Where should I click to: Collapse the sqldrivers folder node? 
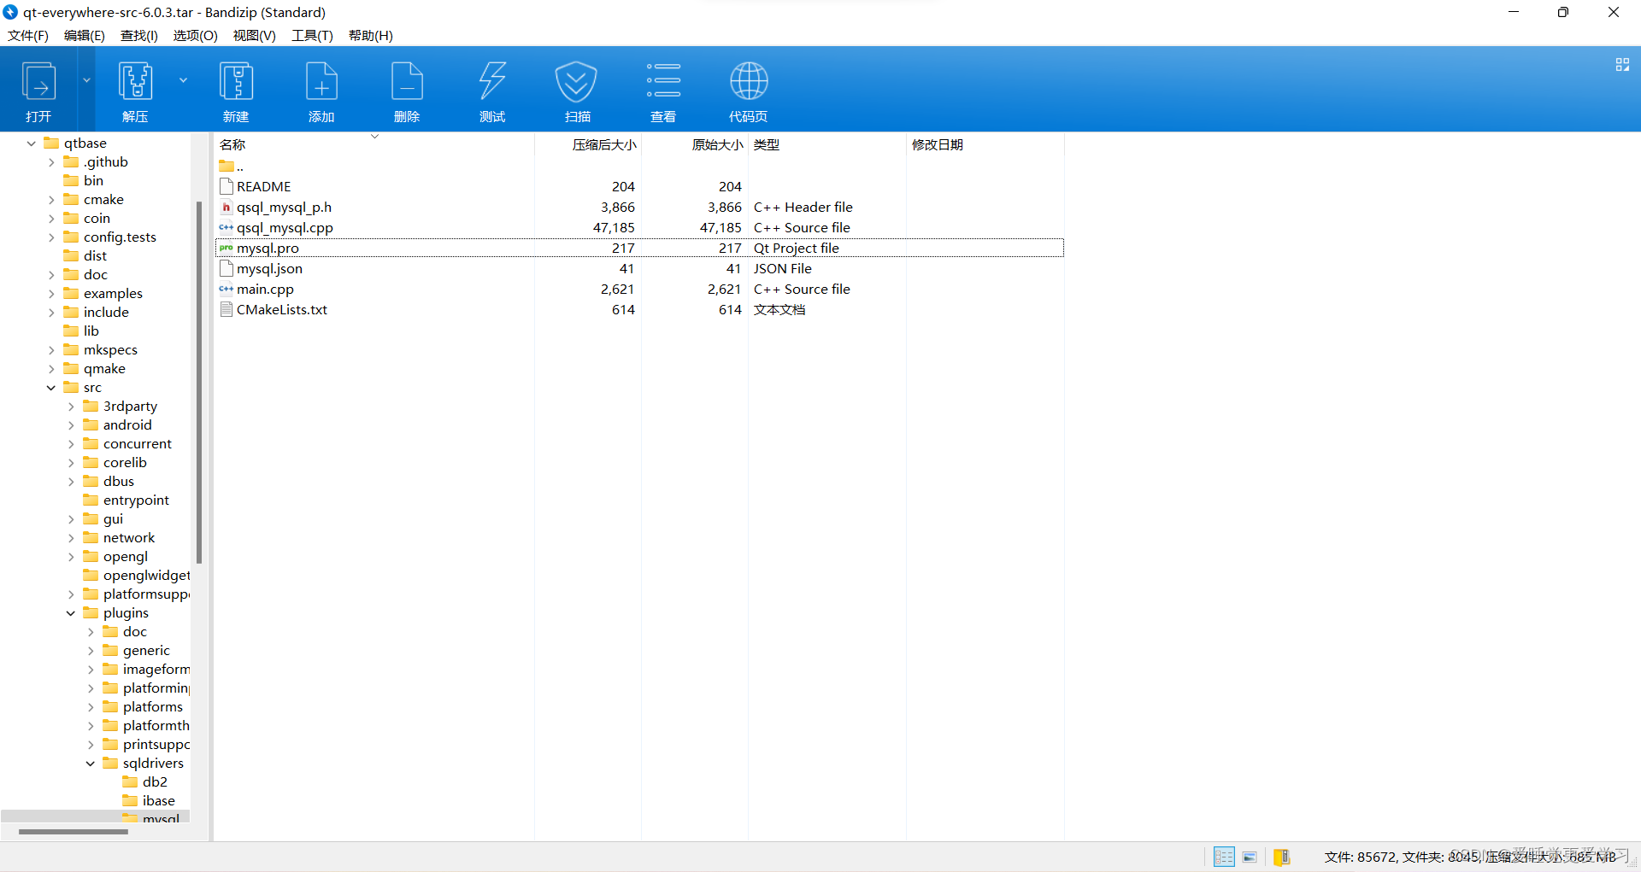click(x=91, y=764)
